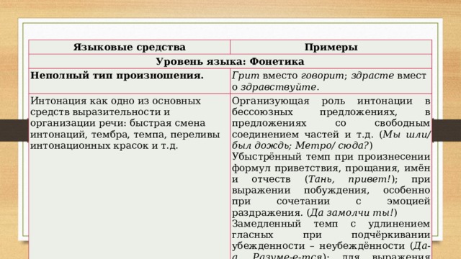The width and height of the screenshot is (461, 259).
Task: Click the word 'здравствуйте'
Action: click(x=279, y=88)
